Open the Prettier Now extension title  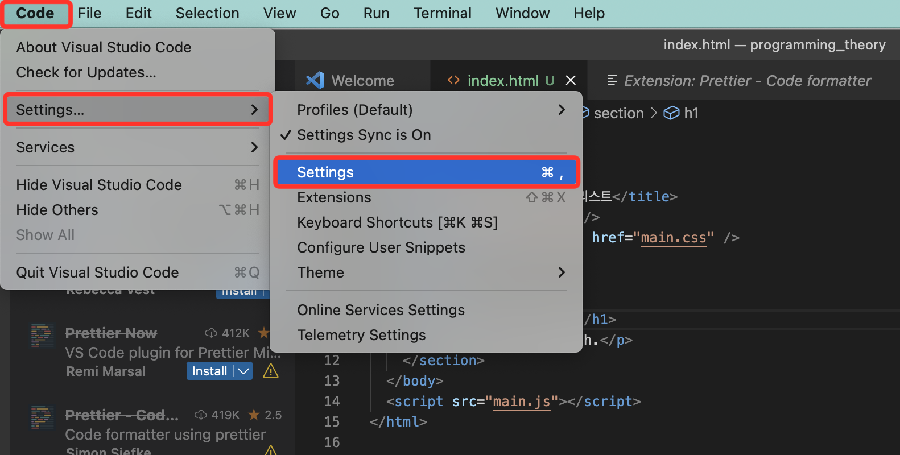(x=111, y=333)
